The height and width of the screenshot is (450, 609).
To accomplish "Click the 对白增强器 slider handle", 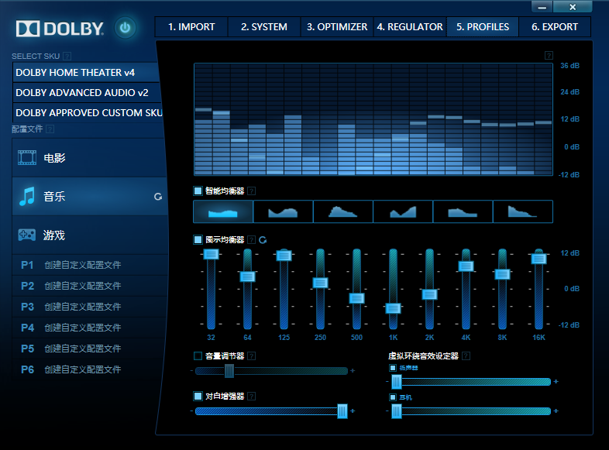I will click(x=342, y=411).
